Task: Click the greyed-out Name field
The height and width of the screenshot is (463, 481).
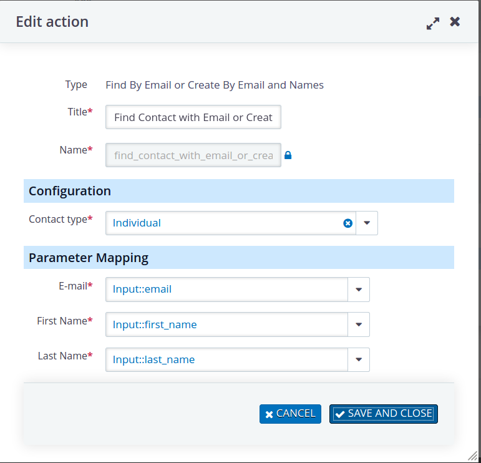Action: tap(193, 155)
